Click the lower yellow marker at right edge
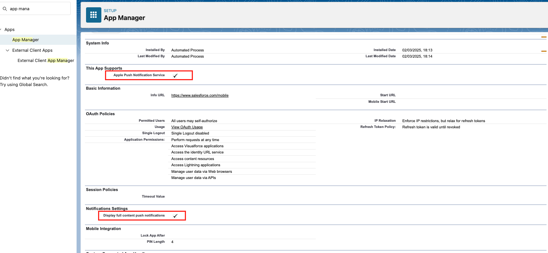Screen dimensions: 548x253 click(x=544, y=51)
